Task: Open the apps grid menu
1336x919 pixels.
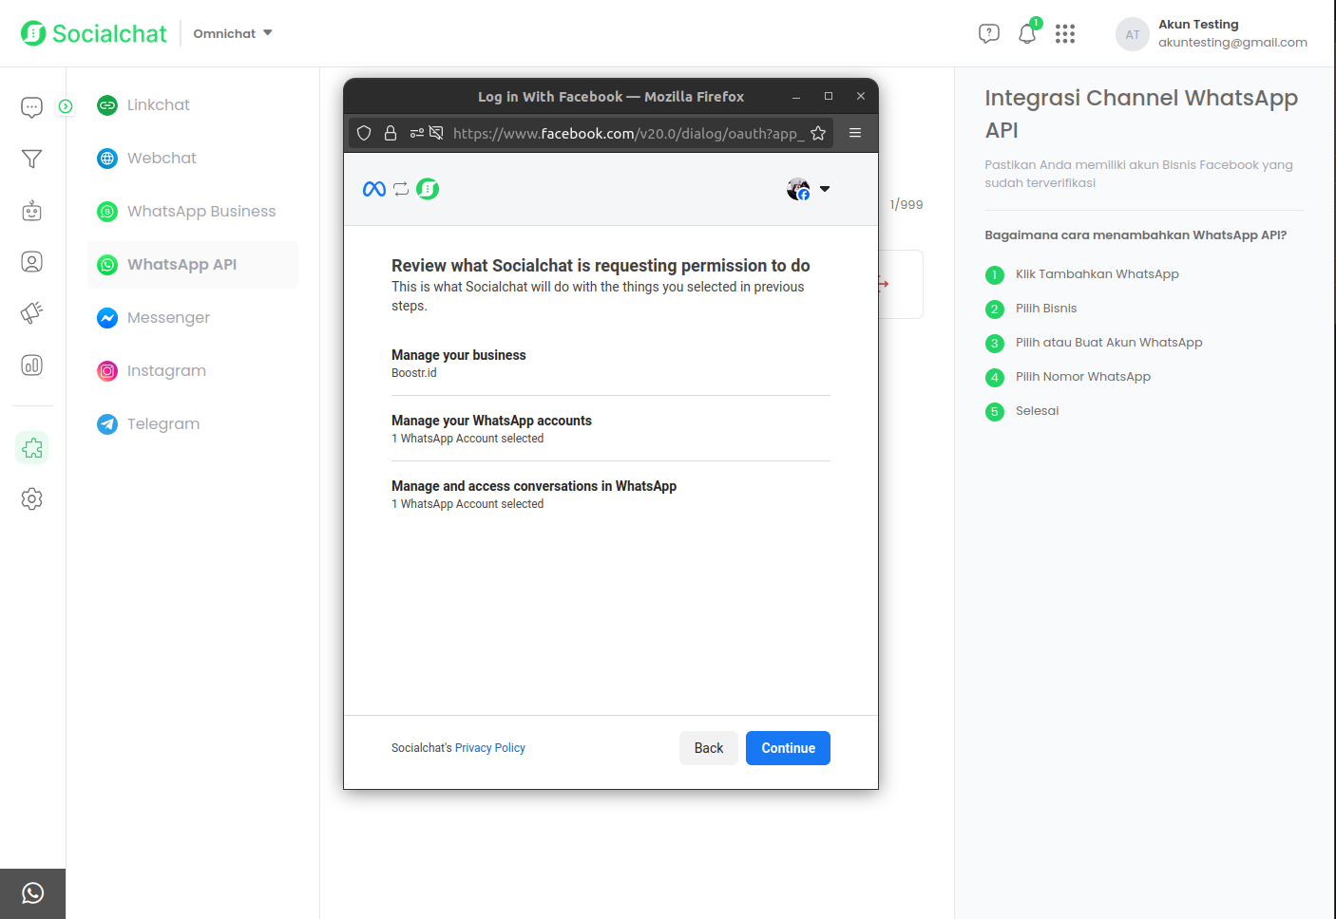Action: click(1065, 34)
